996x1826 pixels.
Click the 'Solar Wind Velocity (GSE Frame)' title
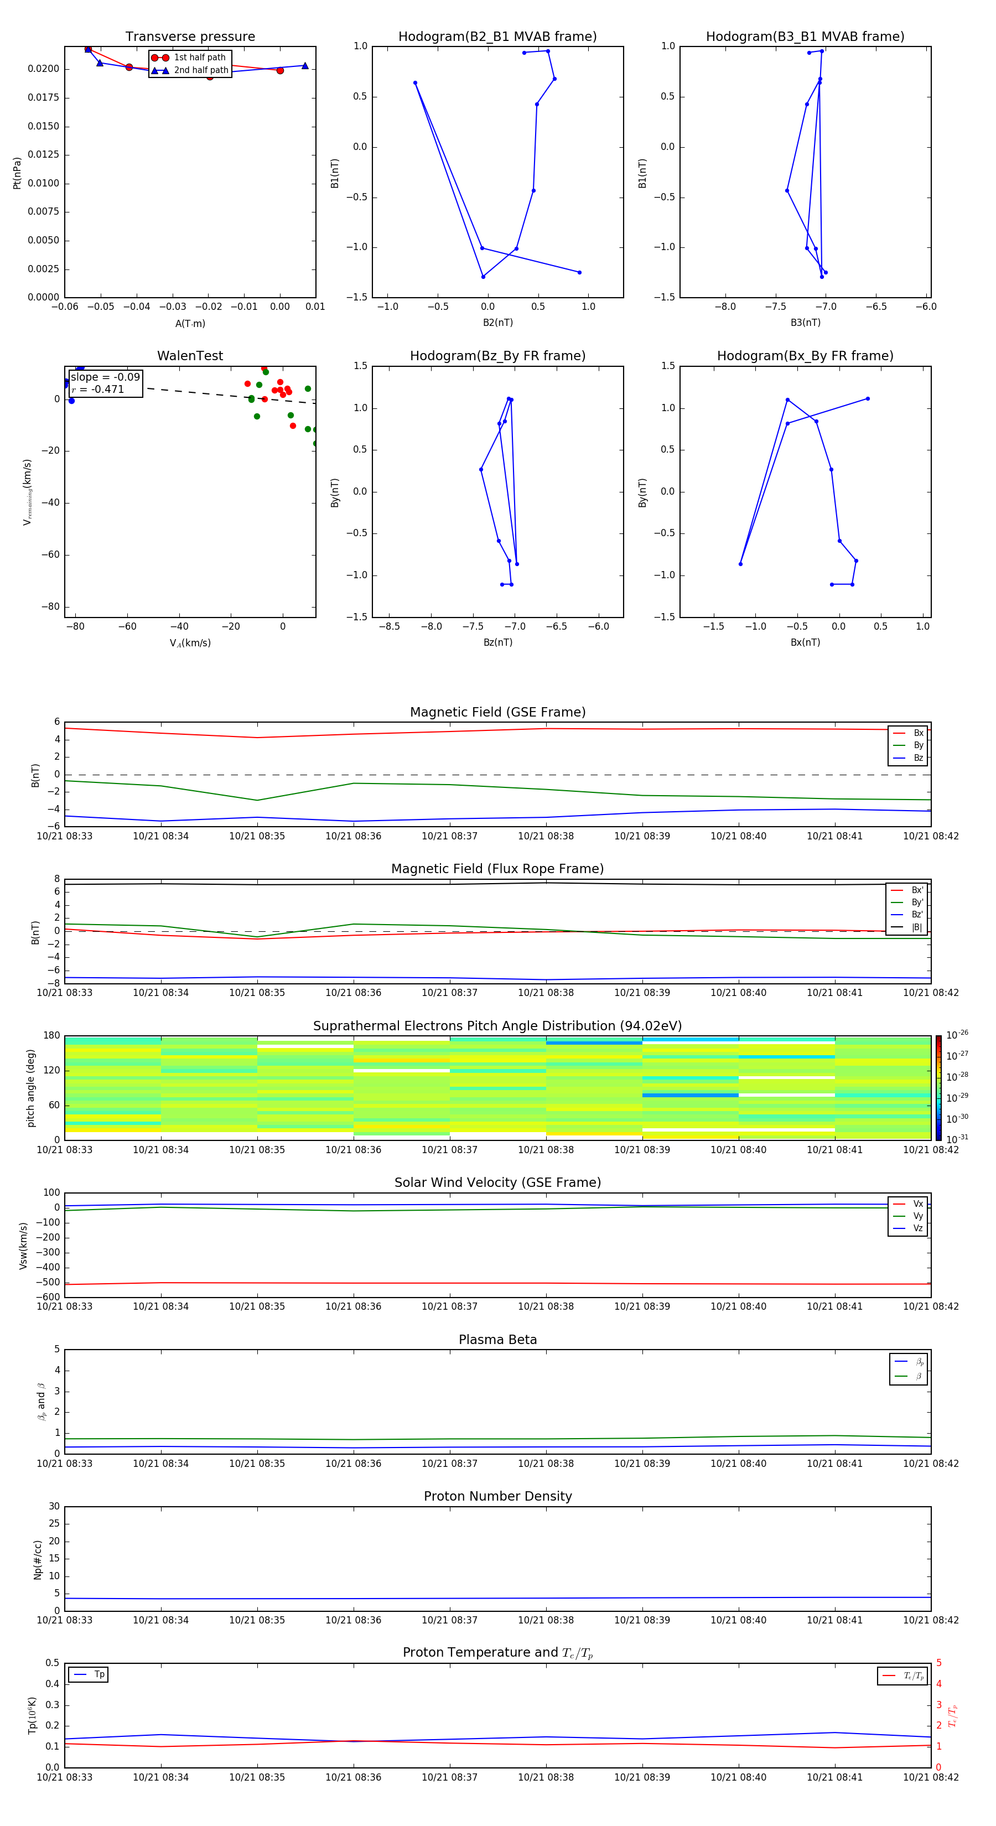(x=497, y=1182)
